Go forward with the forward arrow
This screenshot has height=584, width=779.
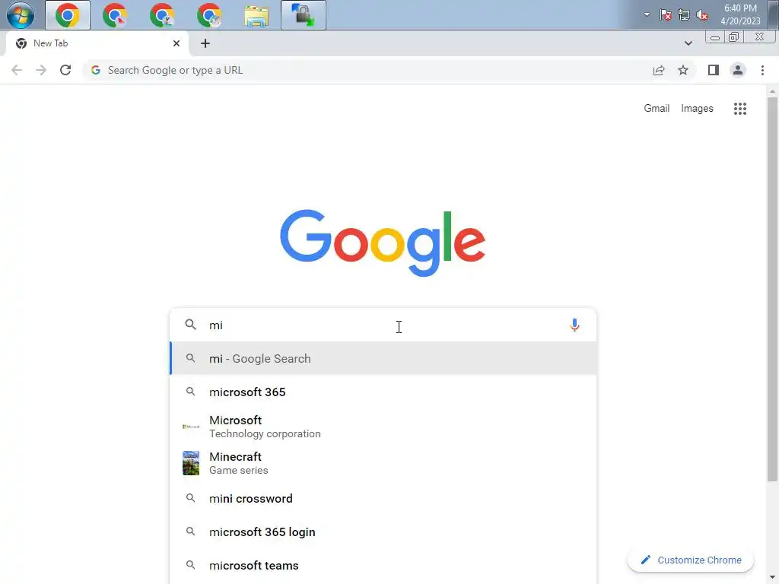[x=41, y=70]
